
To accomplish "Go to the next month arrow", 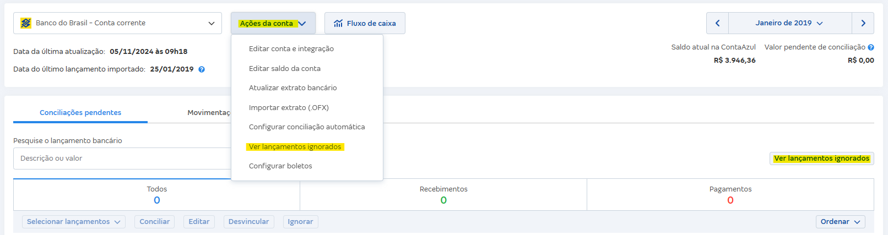I will point(863,23).
